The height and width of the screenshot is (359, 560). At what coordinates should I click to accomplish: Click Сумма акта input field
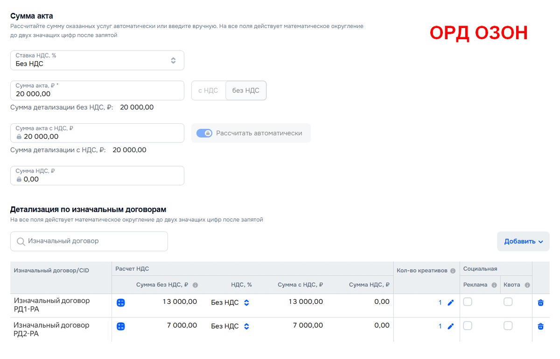(97, 91)
